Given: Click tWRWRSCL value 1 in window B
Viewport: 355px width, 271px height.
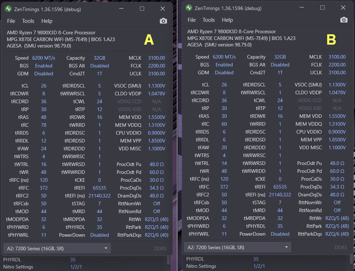Looking at the screenshot, I should 280,92.
